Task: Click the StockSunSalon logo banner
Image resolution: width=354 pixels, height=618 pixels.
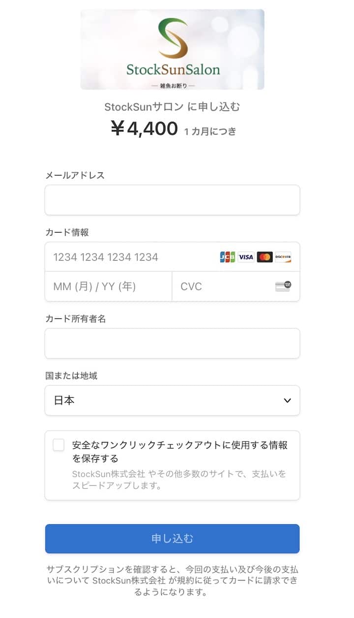Action: click(x=172, y=49)
